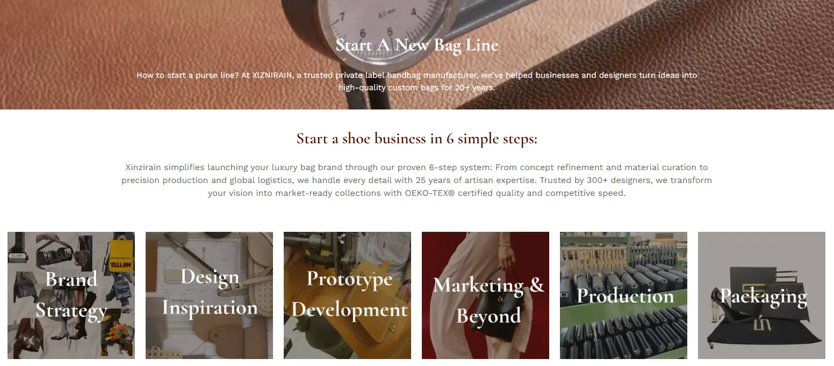
Task: Select the Packaging step tile
Action: tap(761, 295)
